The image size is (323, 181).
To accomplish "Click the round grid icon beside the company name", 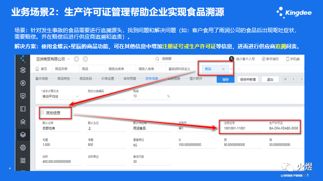I will tap(85, 59).
